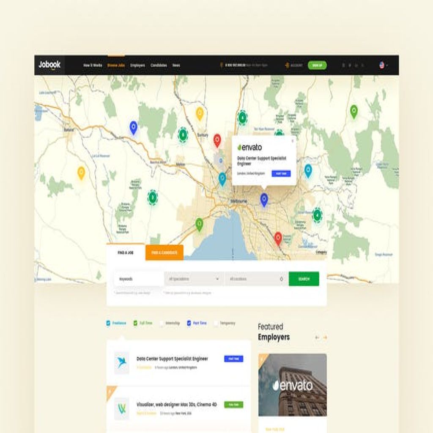Click the yellow map pin above Sunbury
The image size is (433, 433).
[200, 114]
